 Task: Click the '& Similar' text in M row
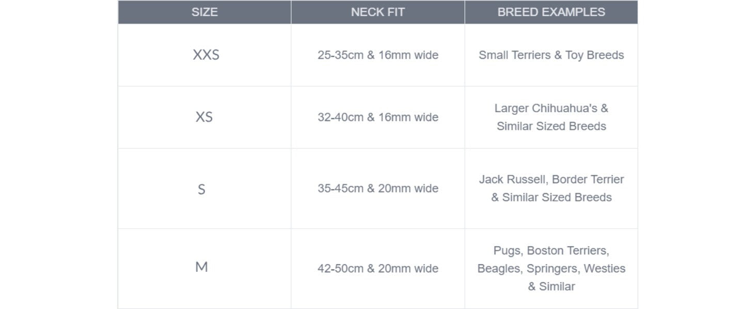[x=551, y=286]
